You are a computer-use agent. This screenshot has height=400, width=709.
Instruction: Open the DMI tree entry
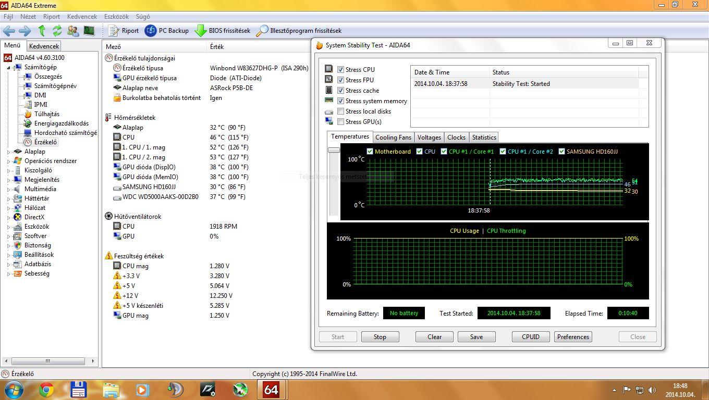pos(40,95)
